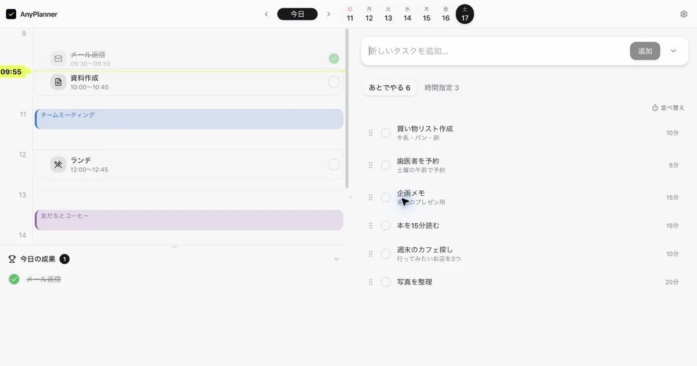Click the fork-and-knife icon on ランチ card

coord(58,164)
